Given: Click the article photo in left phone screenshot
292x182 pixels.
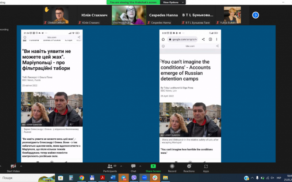Looking at the screenshot, I should pos(52,109).
